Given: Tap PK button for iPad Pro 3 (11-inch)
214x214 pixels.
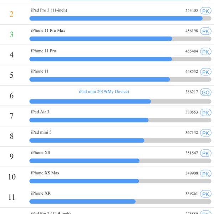Looking at the screenshot, I should (x=206, y=11).
